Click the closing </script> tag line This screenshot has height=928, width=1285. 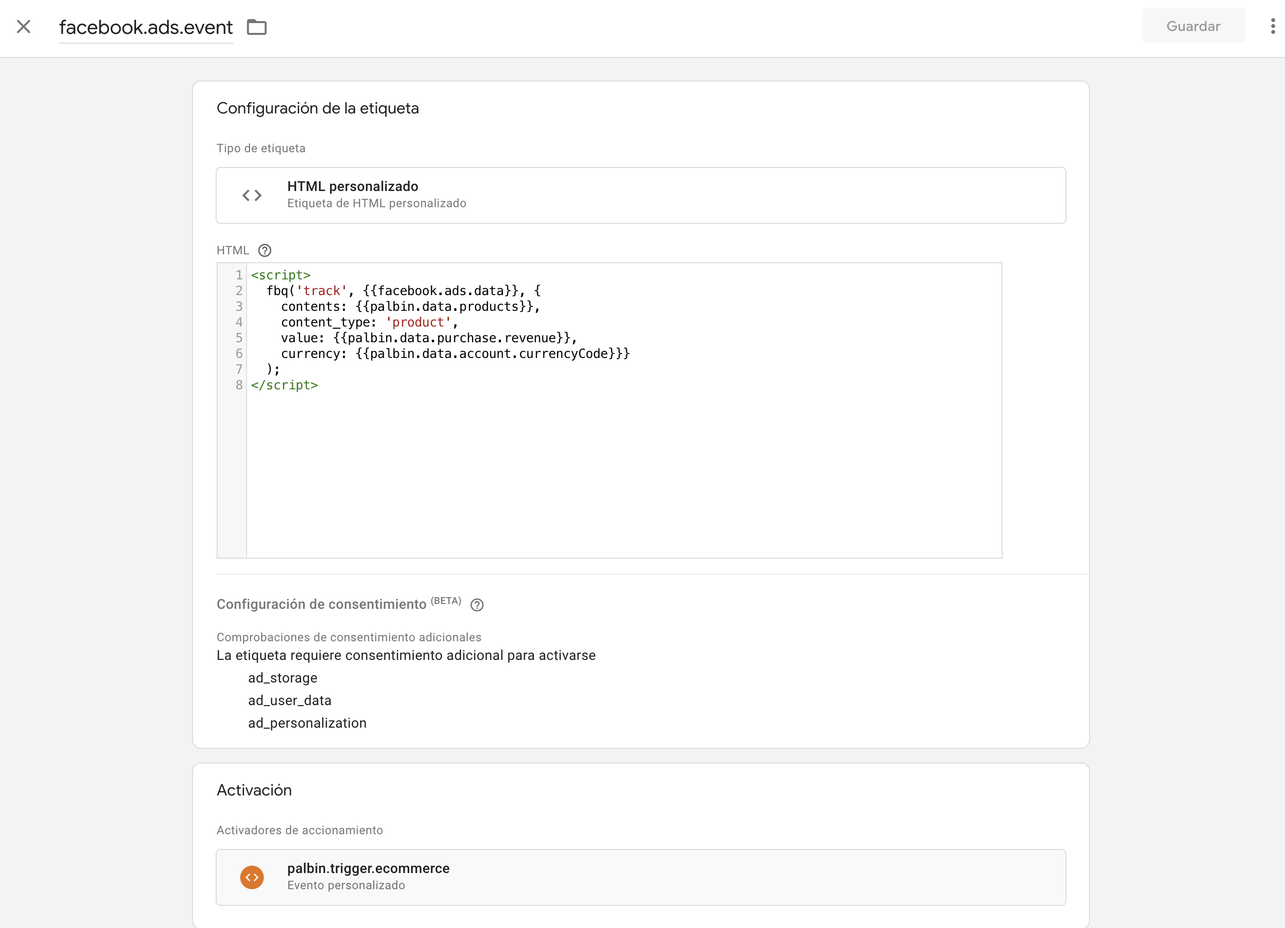pos(284,385)
